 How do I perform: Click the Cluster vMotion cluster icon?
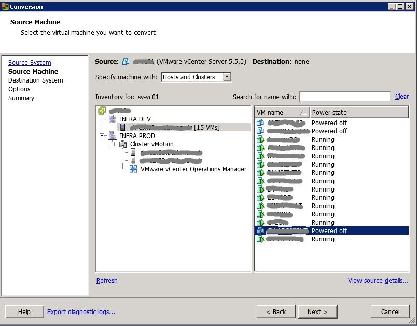[123, 144]
